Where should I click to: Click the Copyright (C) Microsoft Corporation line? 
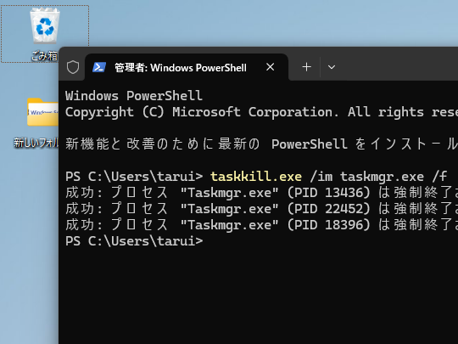coord(261,112)
